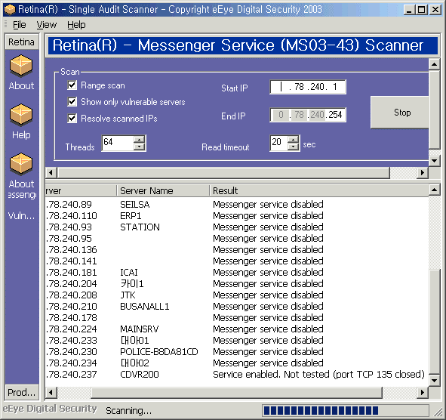Select the CDVR200 server row
The width and height of the screenshot is (446, 420).
[237, 375]
